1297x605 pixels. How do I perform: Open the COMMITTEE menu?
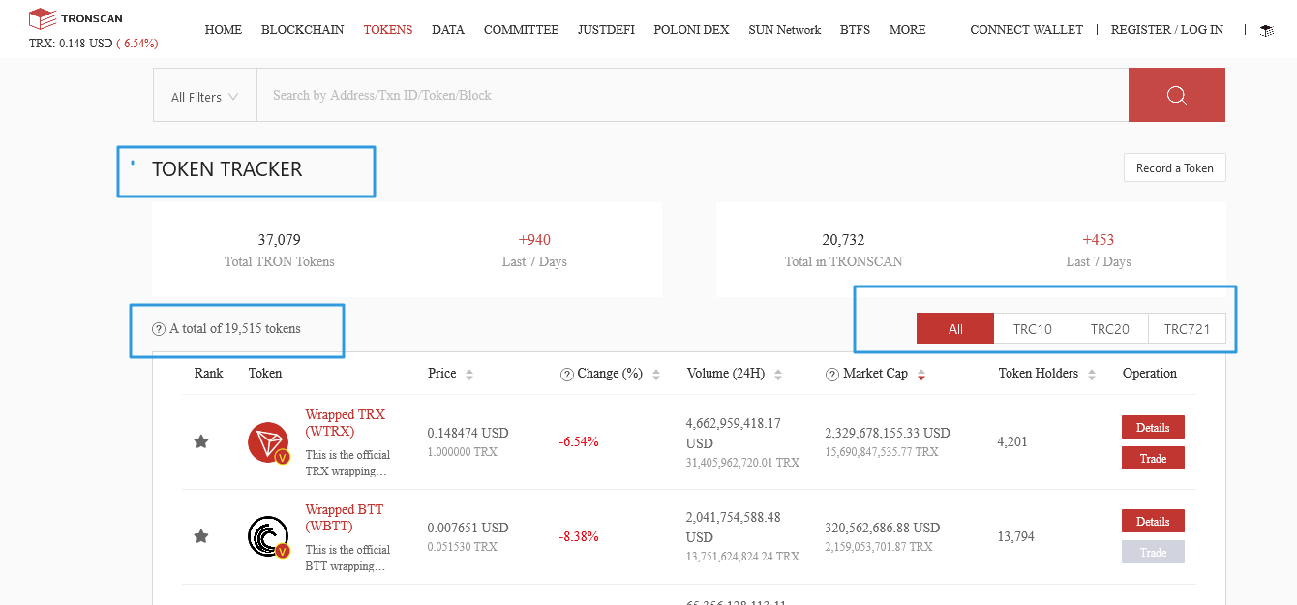521,30
